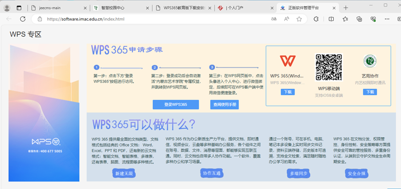401x189 pixels.
Task: Click the WPS 365(Wind... title text
Action: 287,76
